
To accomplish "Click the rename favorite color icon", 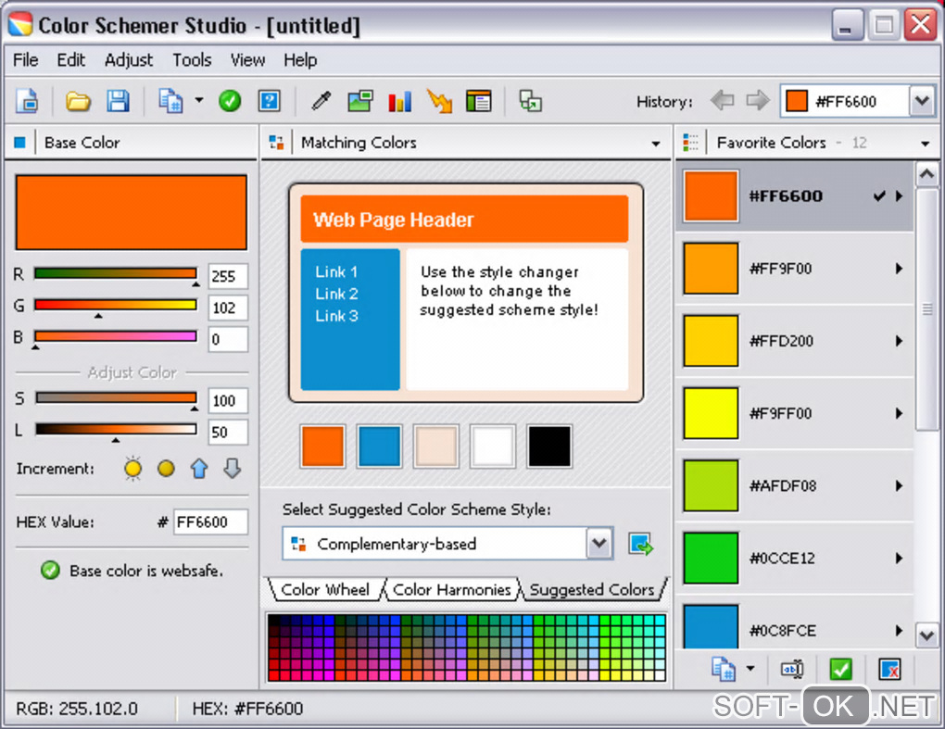I will [792, 669].
